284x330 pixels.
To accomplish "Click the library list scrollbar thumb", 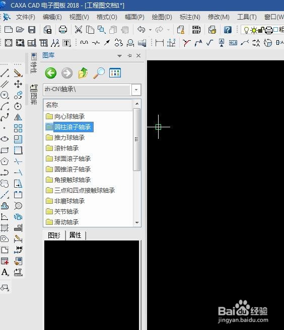I will coord(137,139).
